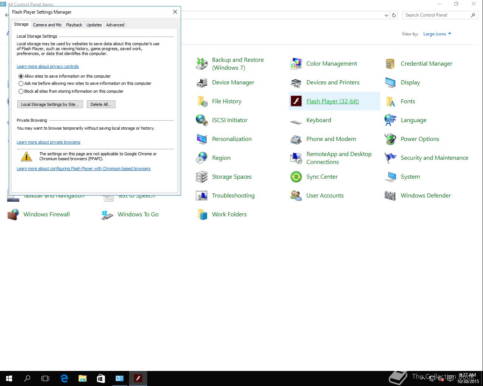Switch to the Camera and Mic tab
Screen dimensions: 483x386
click(x=47, y=25)
